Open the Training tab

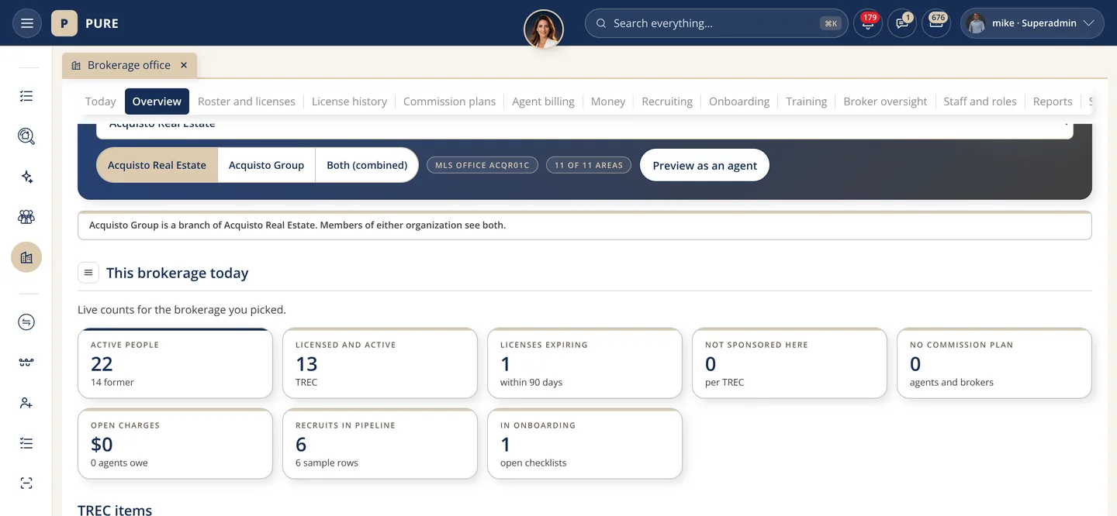[x=806, y=101]
